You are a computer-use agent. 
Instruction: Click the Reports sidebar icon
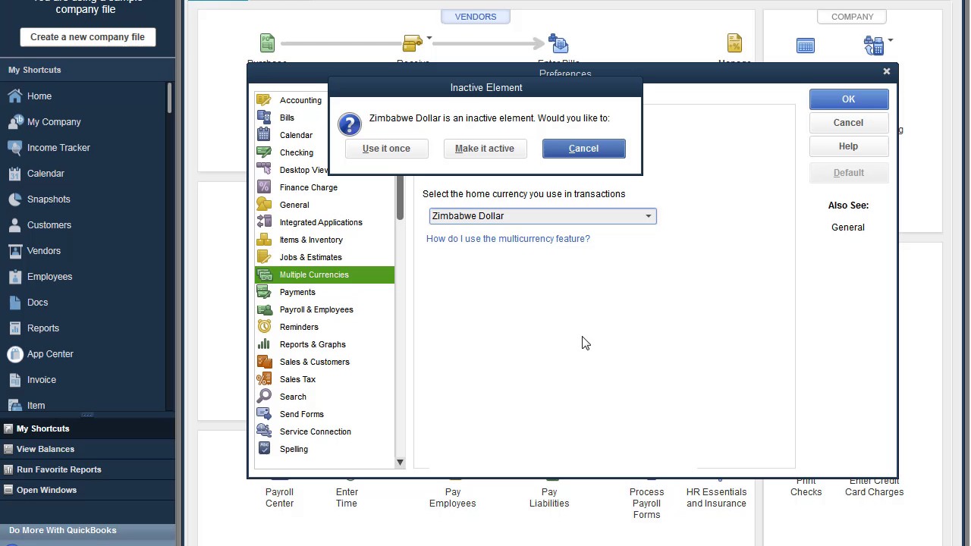[x=15, y=328]
